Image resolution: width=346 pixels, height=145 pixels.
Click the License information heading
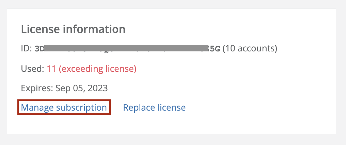click(73, 29)
